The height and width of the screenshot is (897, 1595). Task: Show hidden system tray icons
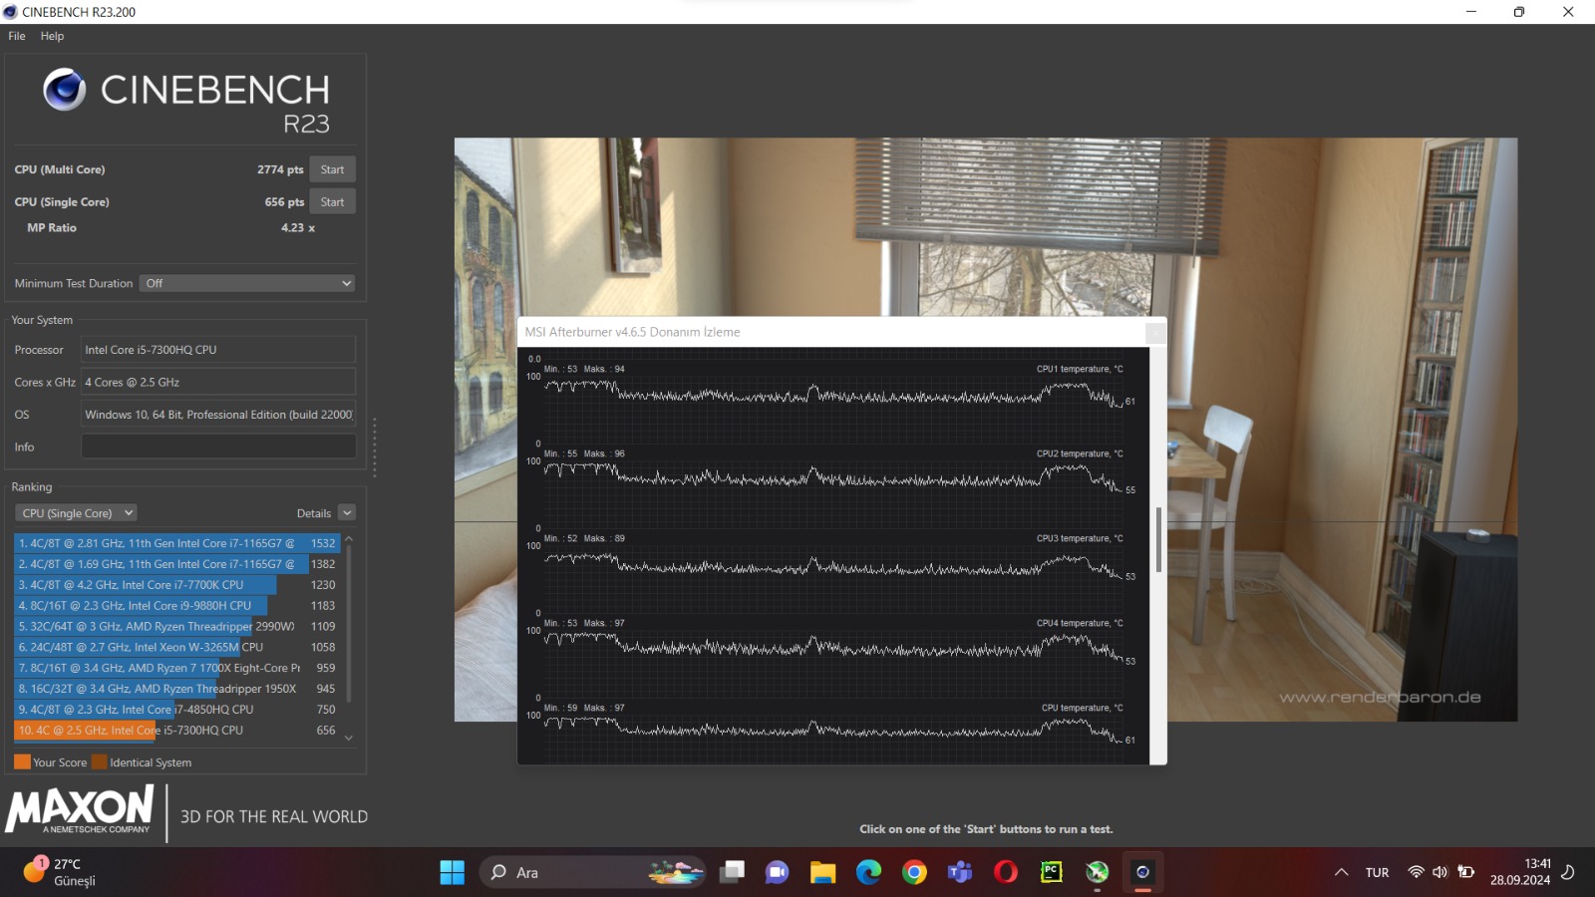coord(1342,872)
